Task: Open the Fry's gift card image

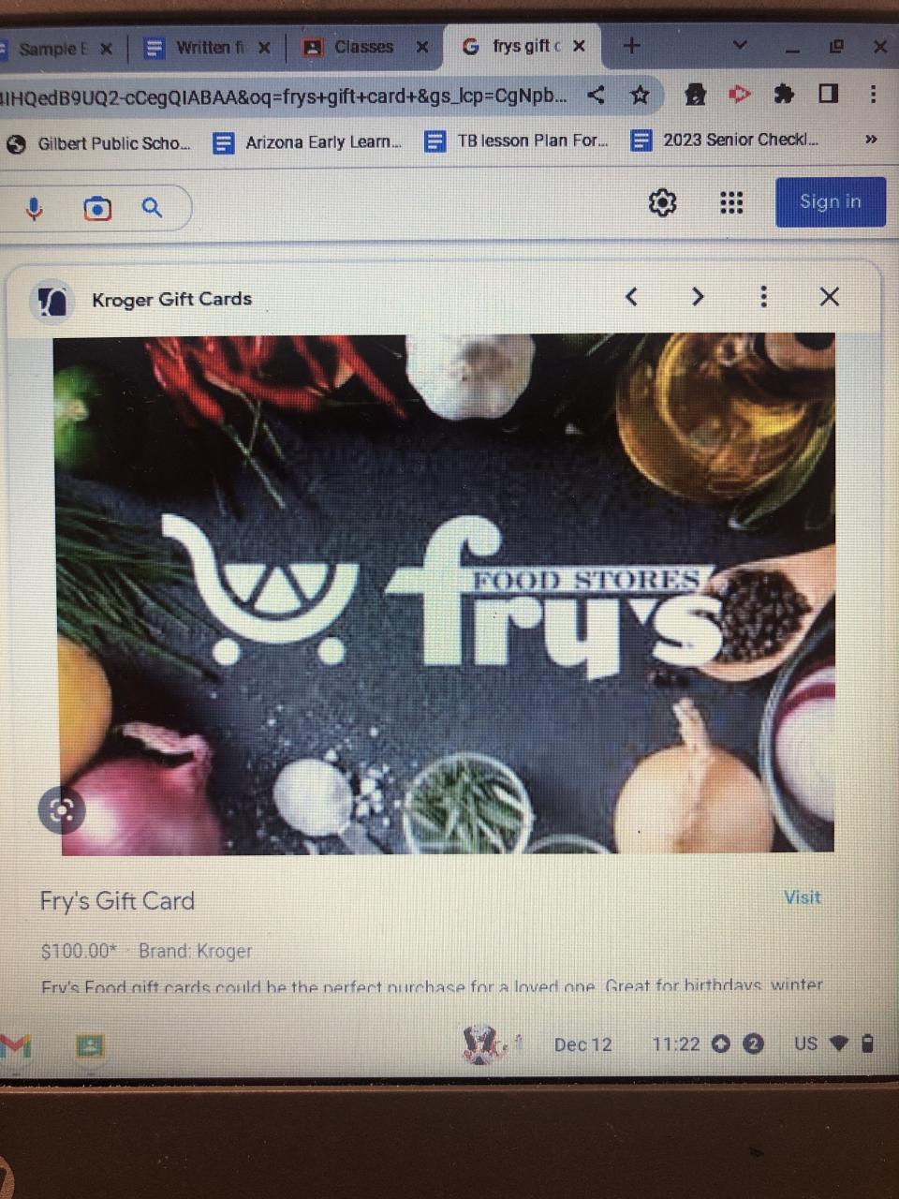Action: tap(444, 594)
